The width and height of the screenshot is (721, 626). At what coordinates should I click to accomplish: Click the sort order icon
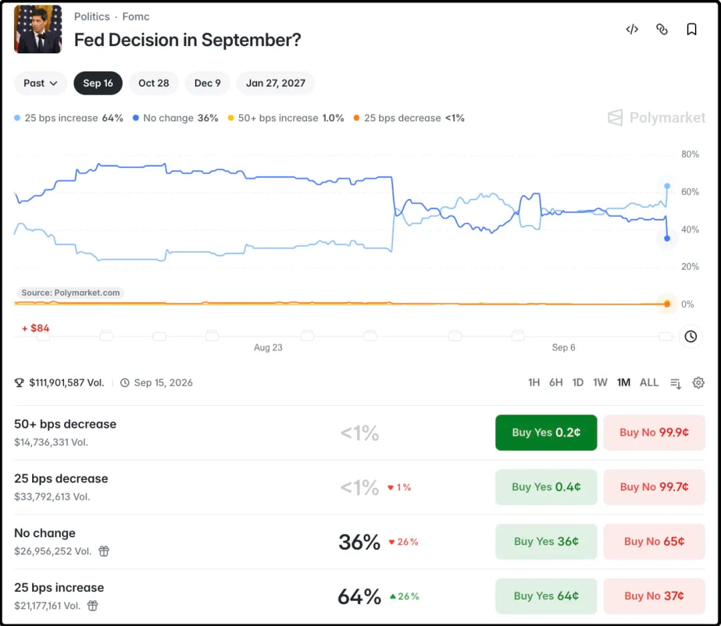(x=676, y=383)
